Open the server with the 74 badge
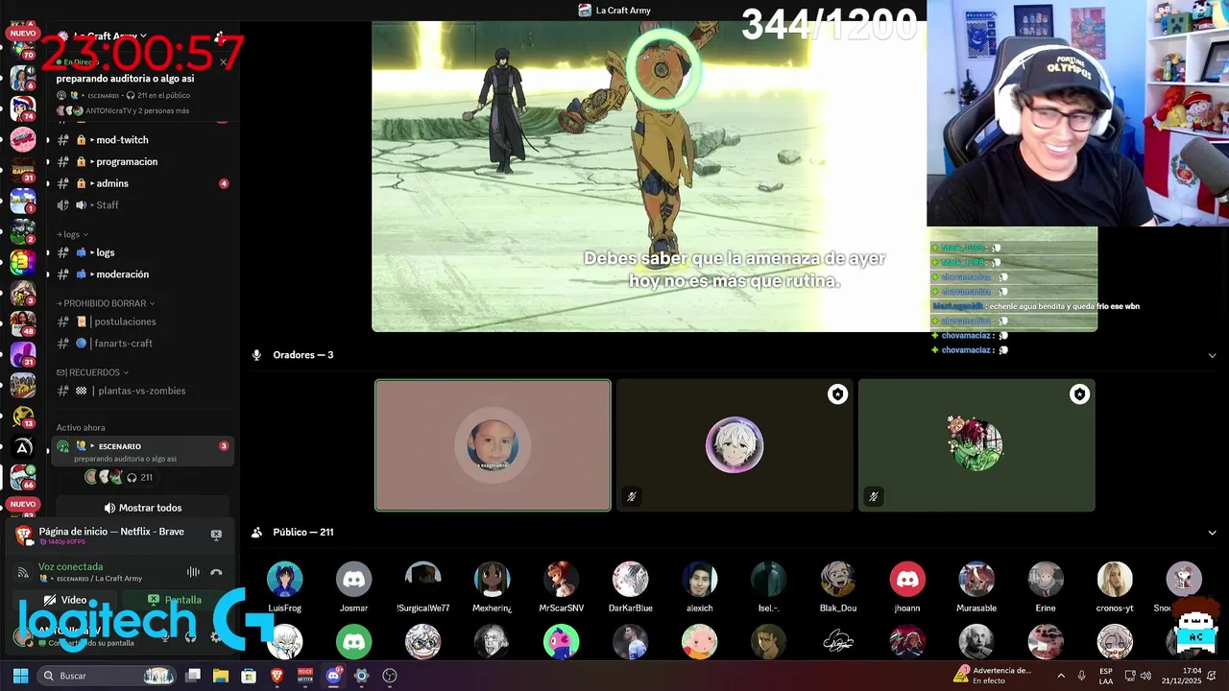 pyautogui.click(x=22, y=107)
